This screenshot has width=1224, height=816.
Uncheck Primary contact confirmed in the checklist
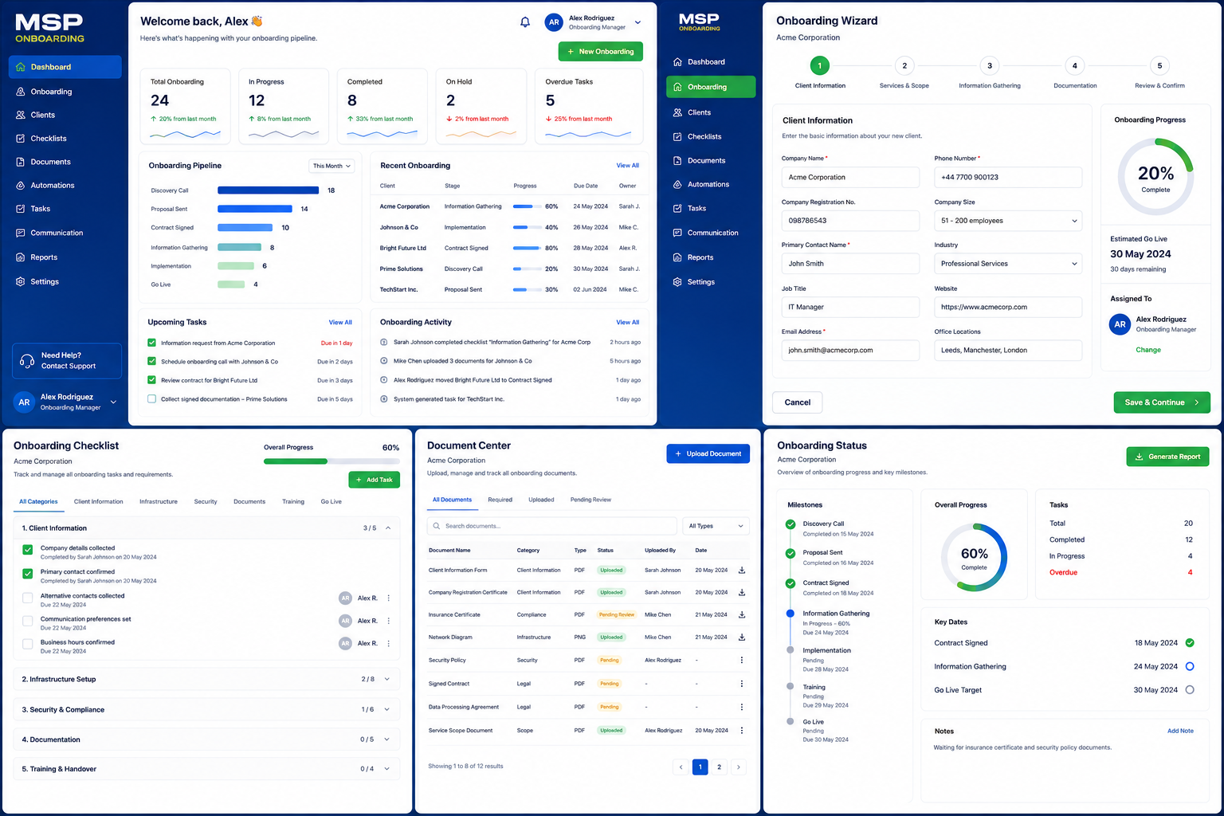(x=28, y=573)
